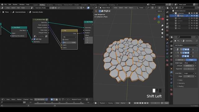
Task: Toggle Normalize button in graph editor header
Action: pyautogui.click(x=40, y=100)
